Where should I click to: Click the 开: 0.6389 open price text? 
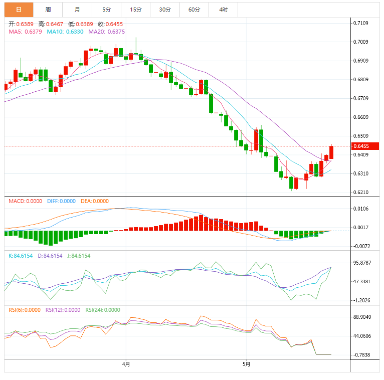point(21,24)
